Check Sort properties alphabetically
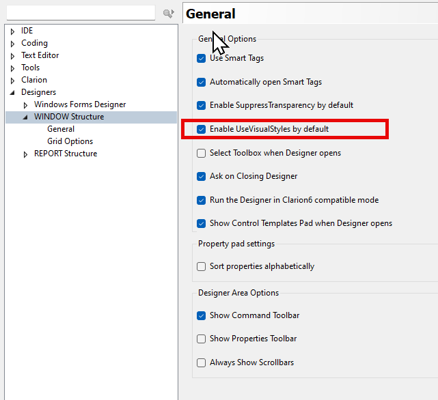Image resolution: width=438 pixels, height=400 pixels. click(x=202, y=267)
